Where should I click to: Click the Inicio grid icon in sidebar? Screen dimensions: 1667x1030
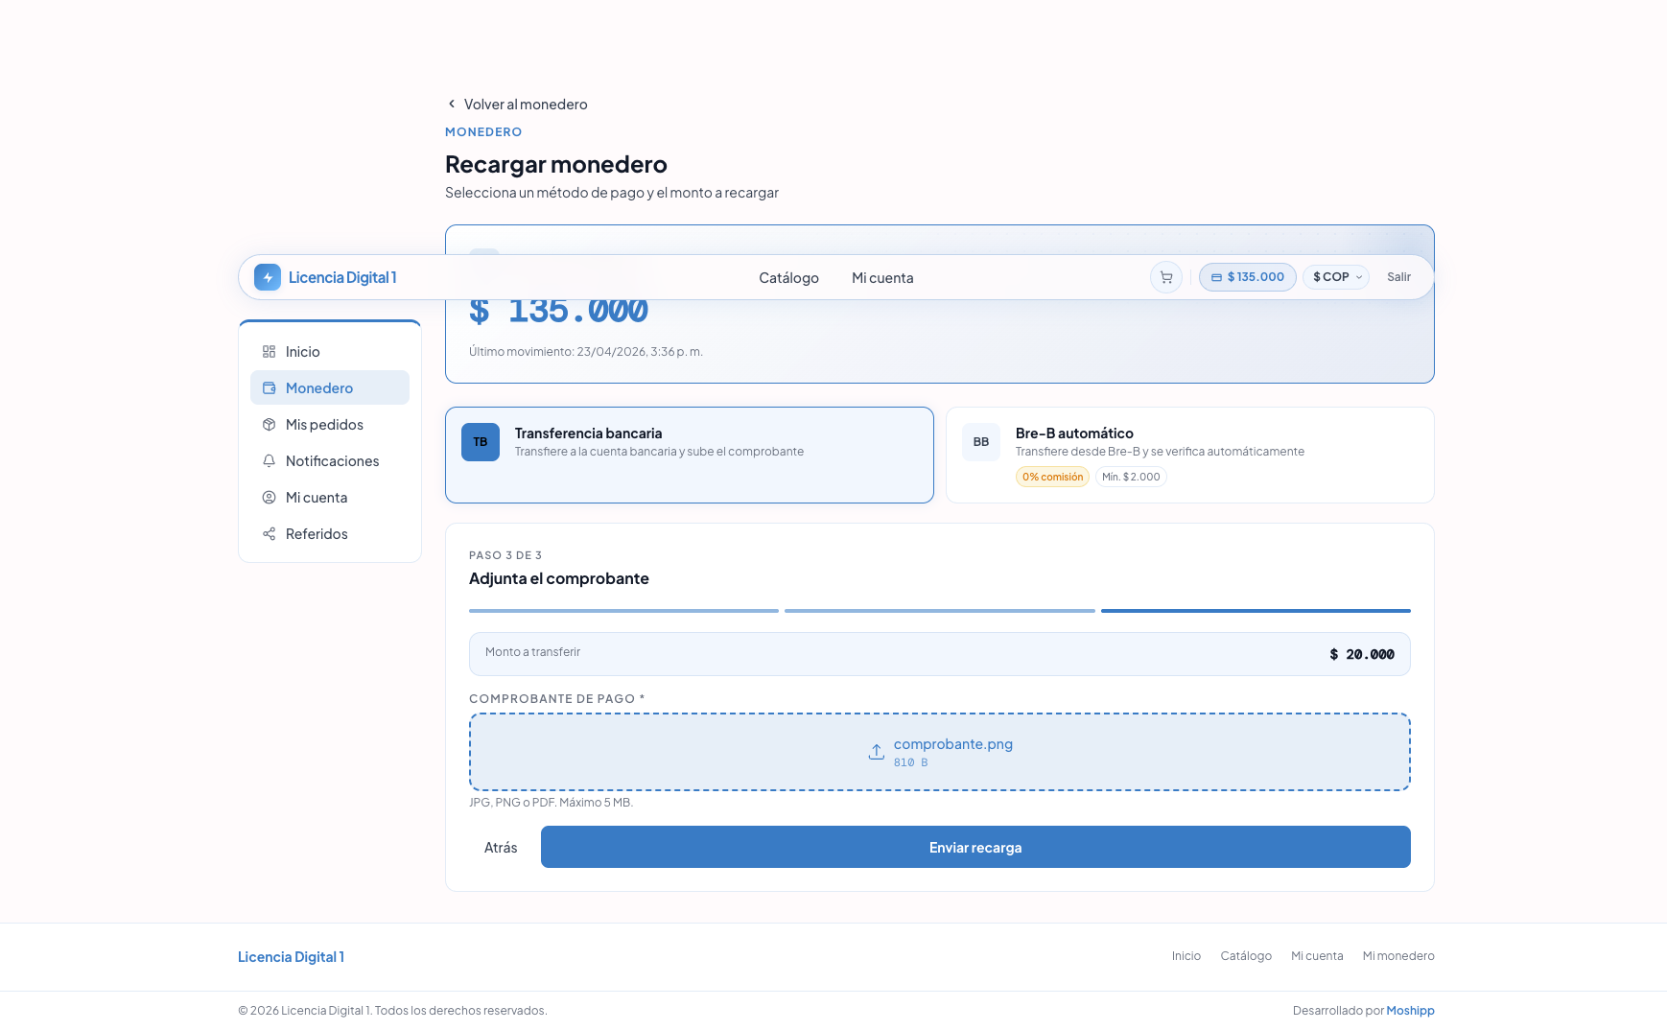(x=269, y=352)
